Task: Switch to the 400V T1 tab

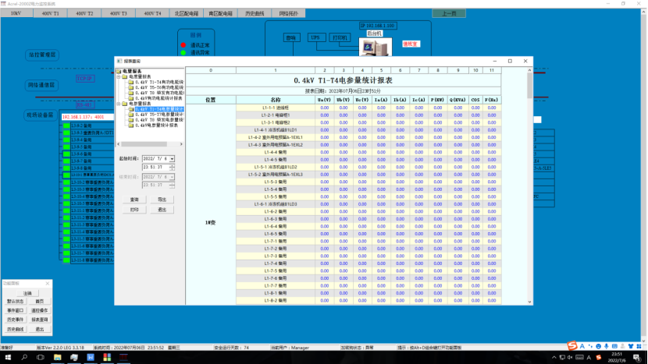Action: click(x=50, y=14)
